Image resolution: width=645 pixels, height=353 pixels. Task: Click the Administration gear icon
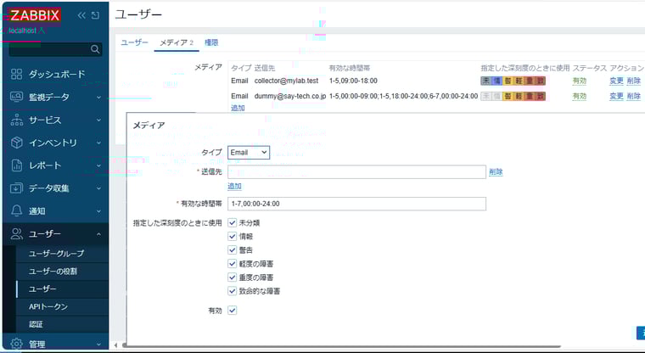(16, 344)
